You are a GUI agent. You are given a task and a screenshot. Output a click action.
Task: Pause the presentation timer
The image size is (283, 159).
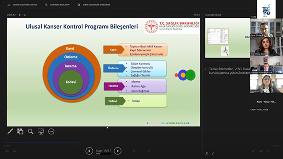20,14
